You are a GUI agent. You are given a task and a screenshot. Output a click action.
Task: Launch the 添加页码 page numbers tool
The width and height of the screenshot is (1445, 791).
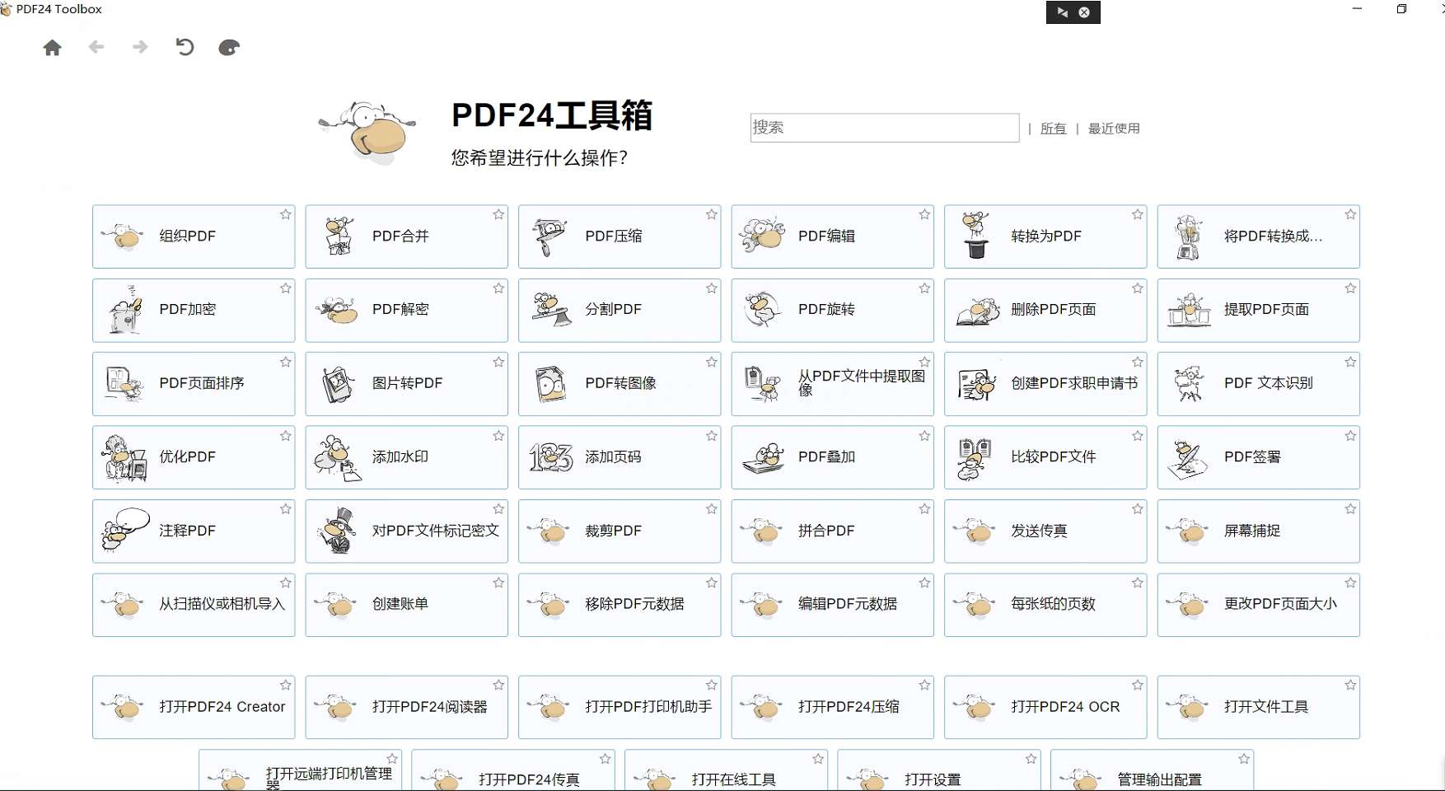619,457
